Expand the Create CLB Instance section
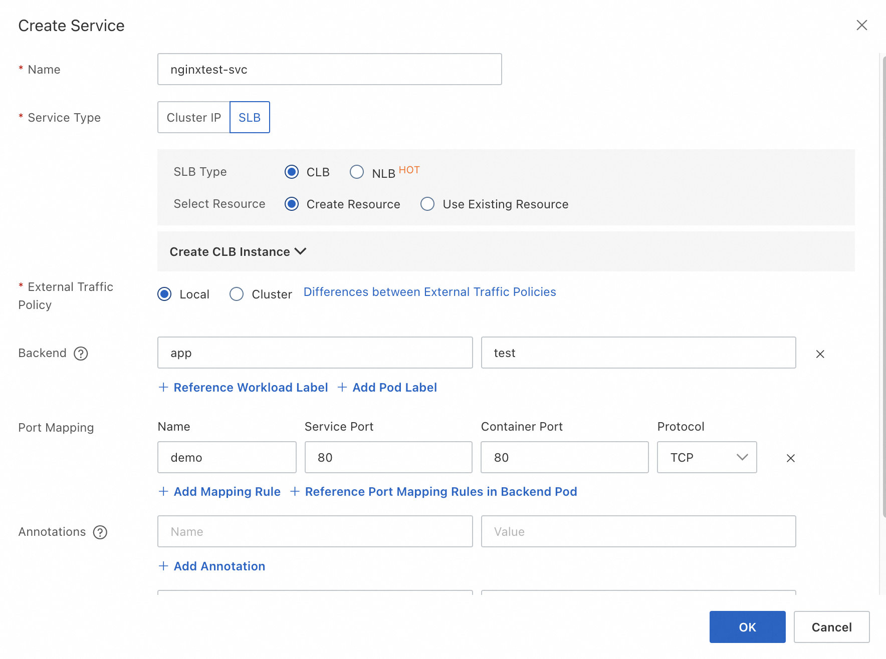 tap(238, 251)
